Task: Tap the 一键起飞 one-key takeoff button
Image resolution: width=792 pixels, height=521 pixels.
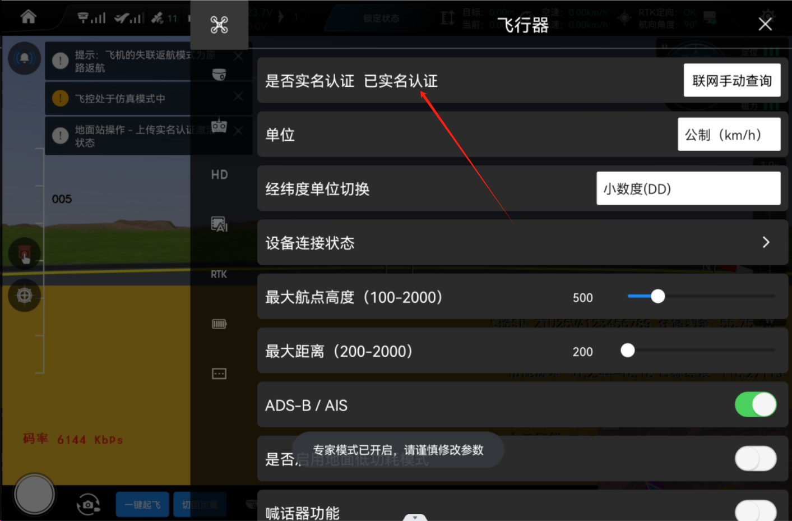Action: point(142,505)
